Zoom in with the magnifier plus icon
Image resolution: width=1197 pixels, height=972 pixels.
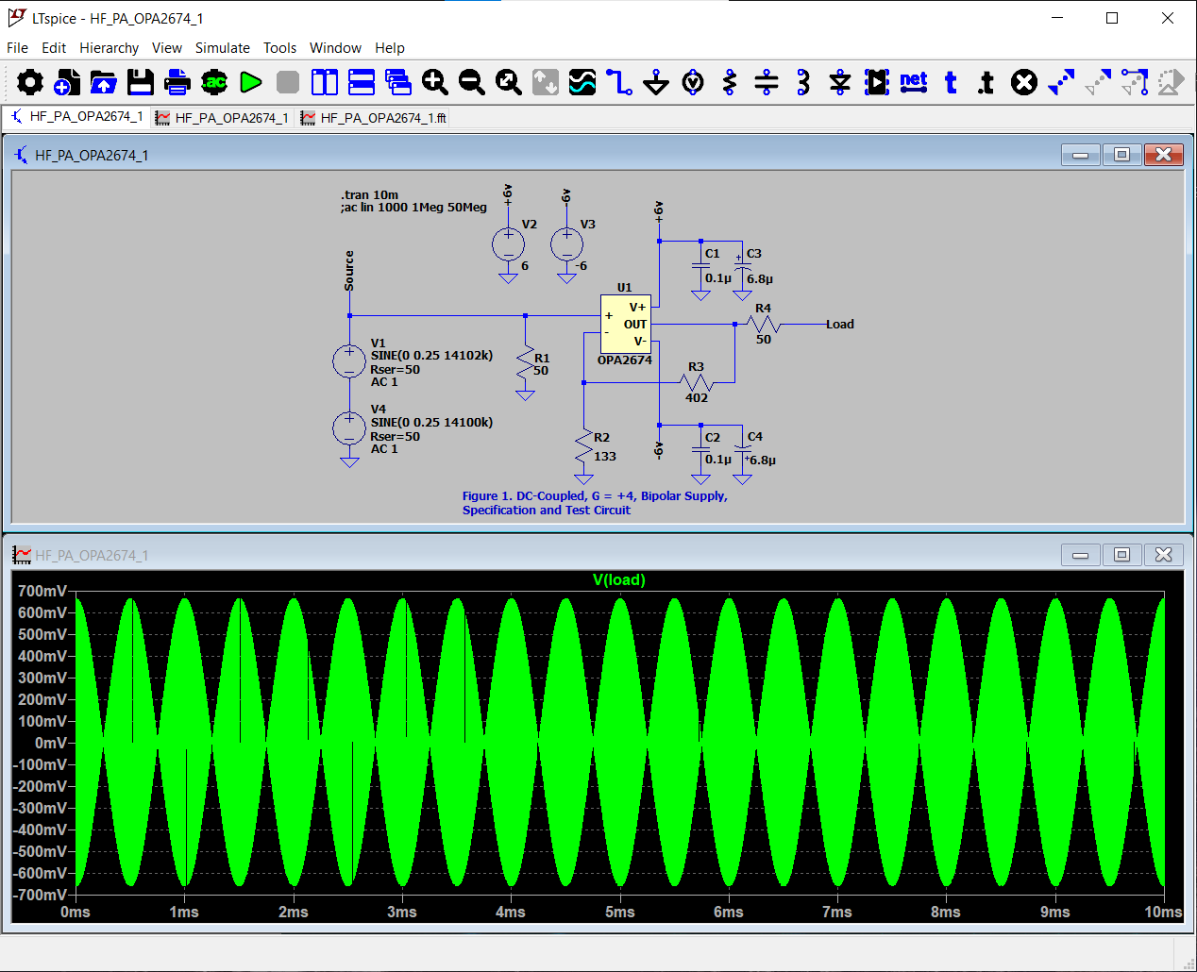pos(435,83)
